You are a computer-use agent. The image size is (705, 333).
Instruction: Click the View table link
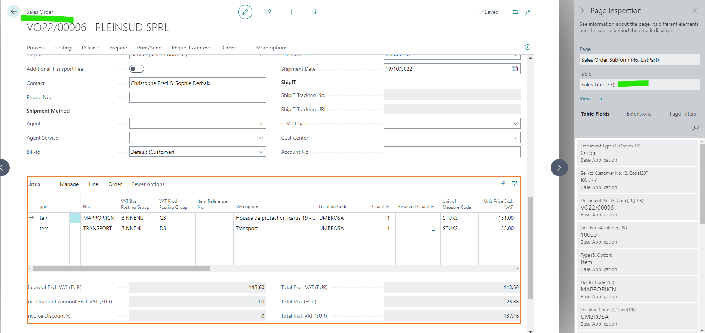click(x=591, y=98)
